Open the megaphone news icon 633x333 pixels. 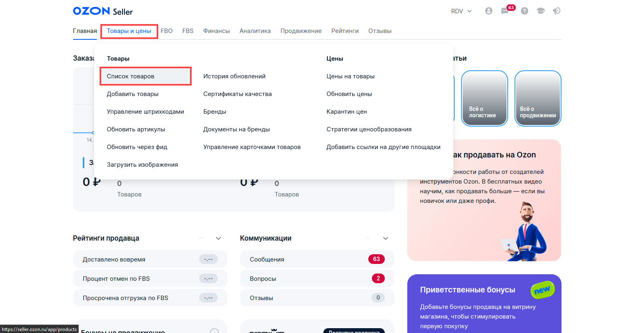[557, 11]
